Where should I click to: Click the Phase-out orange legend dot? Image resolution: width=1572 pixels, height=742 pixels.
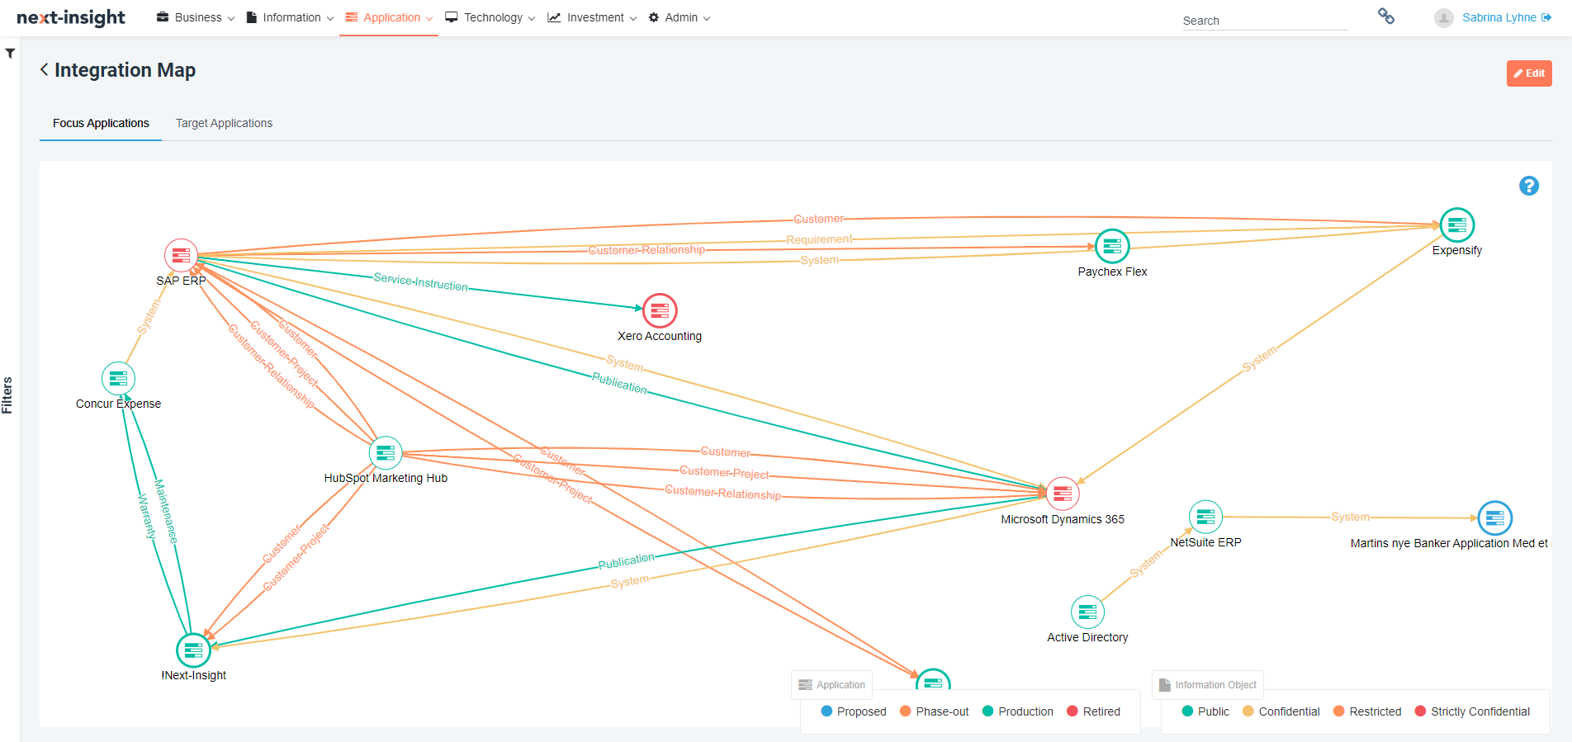pyautogui.click(x=906, y=711)
